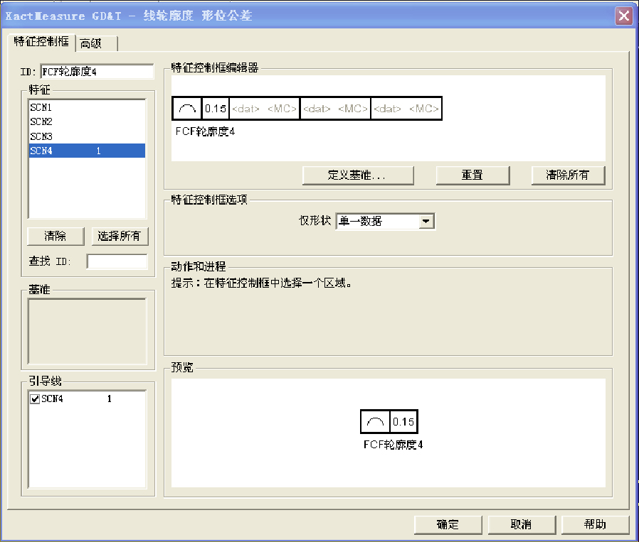Click the 定义基准 button
The height and width of the screenshot is (542, 639).
pyautogui.click(x=358, y=175)
